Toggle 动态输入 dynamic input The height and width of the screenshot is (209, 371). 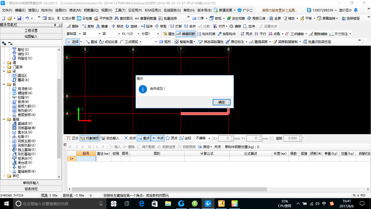coord(110,138)
